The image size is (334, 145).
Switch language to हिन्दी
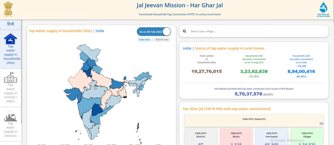coord(10,24)
